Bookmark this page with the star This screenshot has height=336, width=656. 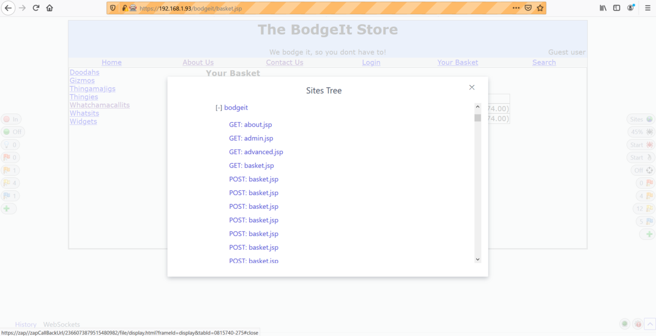click(x=540, y=8)
